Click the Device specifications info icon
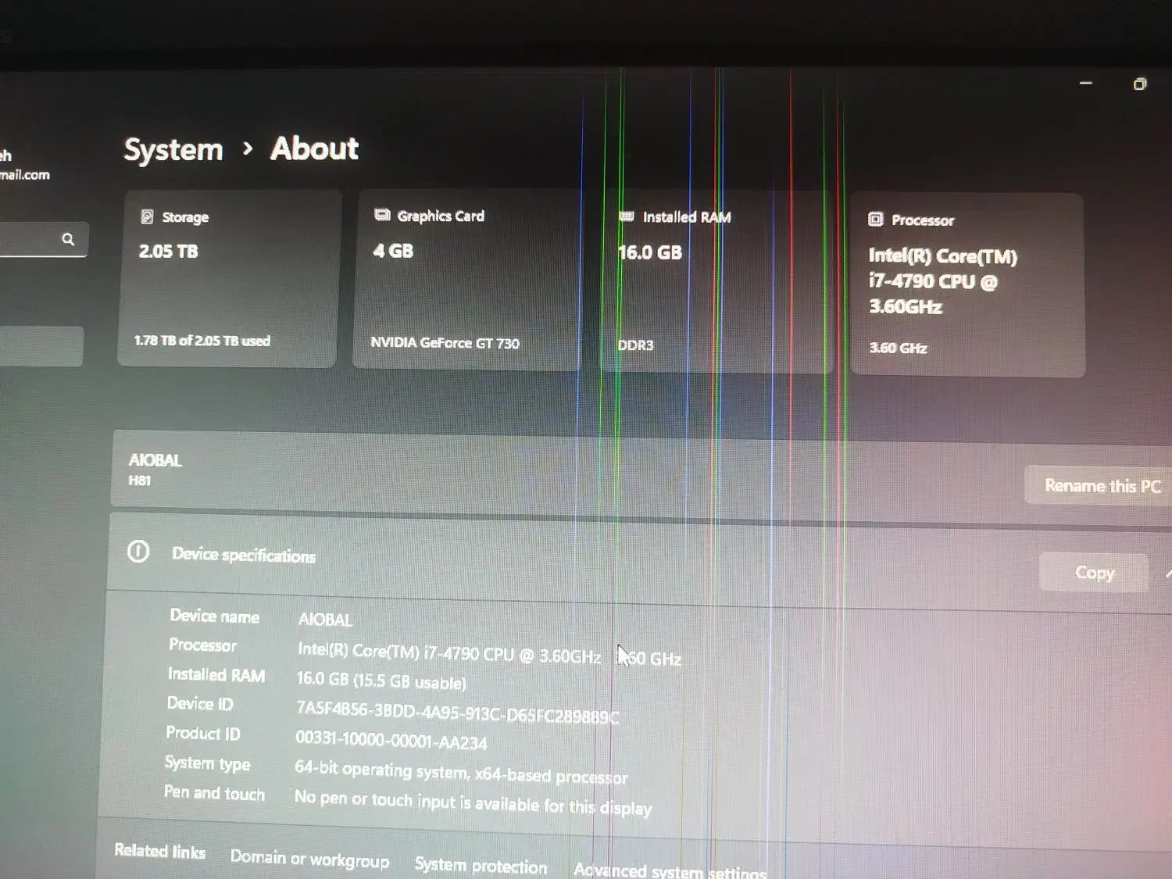The width and height of the screenshot is (1172, 879). [138, 552]
